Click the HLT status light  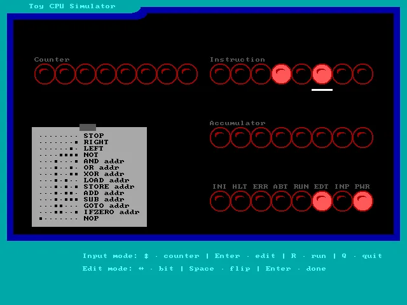tap(240, 201)
